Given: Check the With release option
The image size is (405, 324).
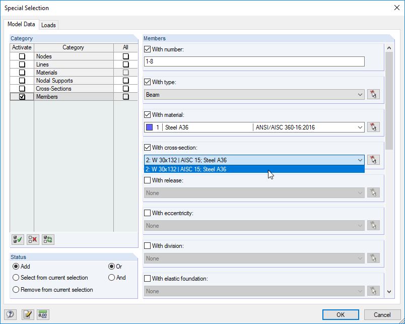Looking at the screenshot, I should [x=147, y=180].
